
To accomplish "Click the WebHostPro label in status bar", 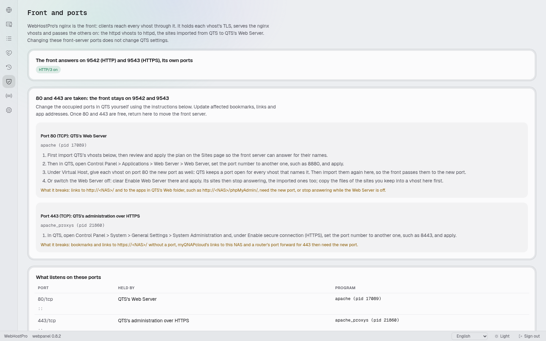I will pyautogui.click(x=16, y=336).
